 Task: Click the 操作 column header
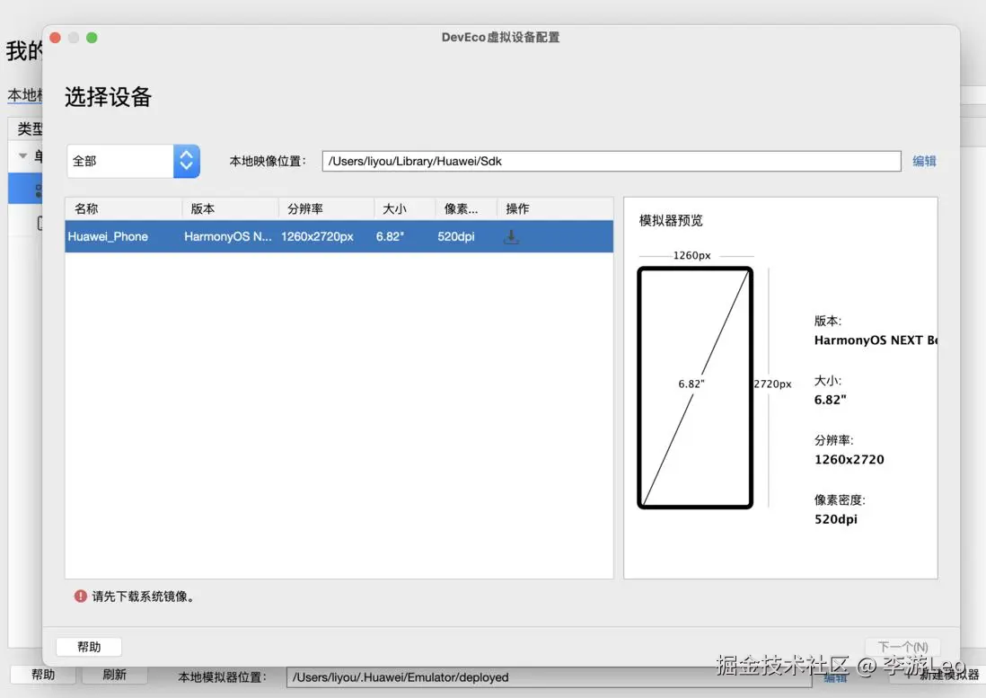pyautogui.click(x=555, y=208)
